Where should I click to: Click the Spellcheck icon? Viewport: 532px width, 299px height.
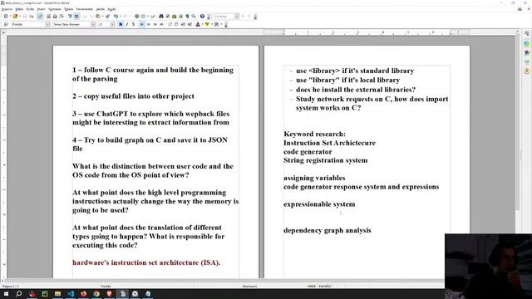[70, 17]
